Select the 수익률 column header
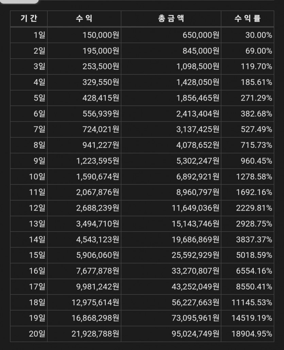Viewport: 284px width, 350px height. 247,19
